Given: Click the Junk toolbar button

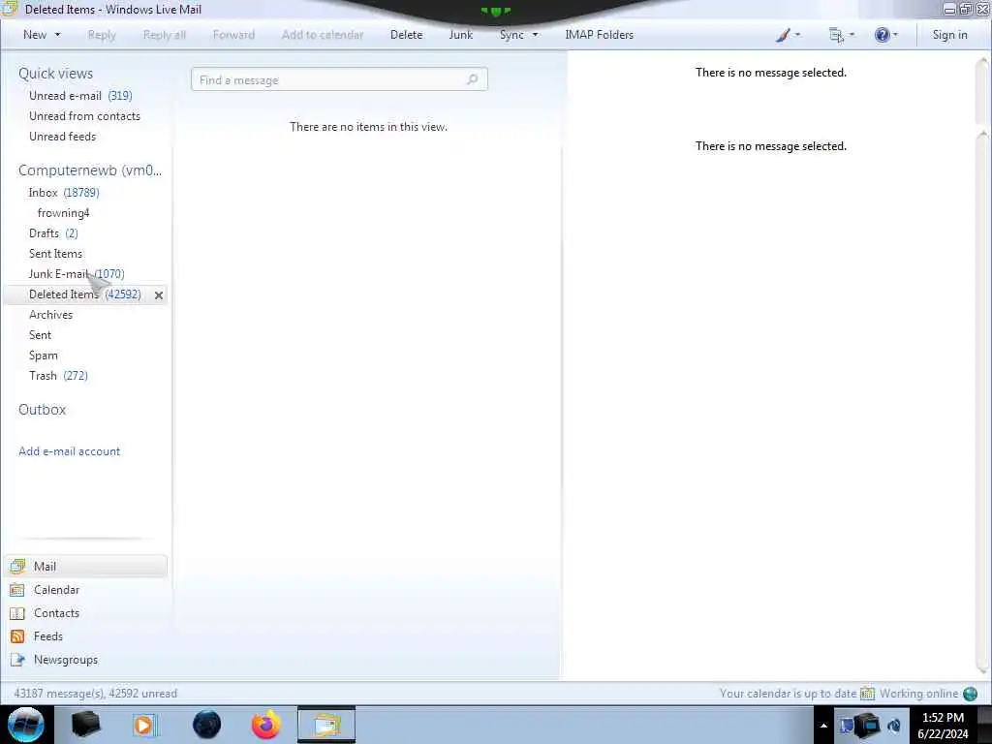Looking at the screenshot, I should pyautogui.click(x=460, y=35).
